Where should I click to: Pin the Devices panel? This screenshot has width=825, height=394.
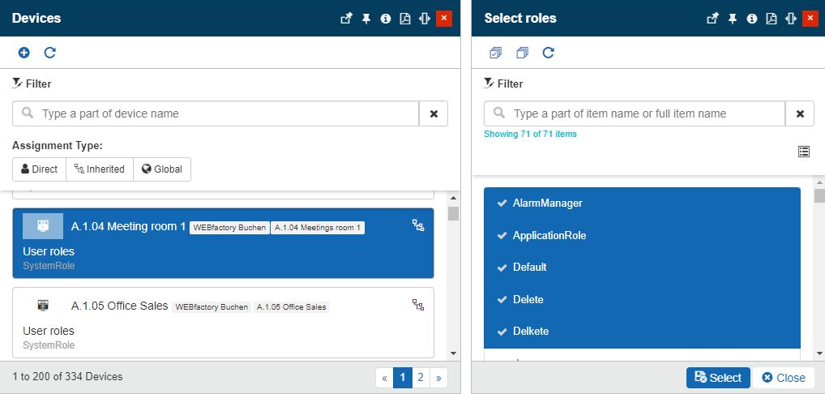[x=366, y=19]
